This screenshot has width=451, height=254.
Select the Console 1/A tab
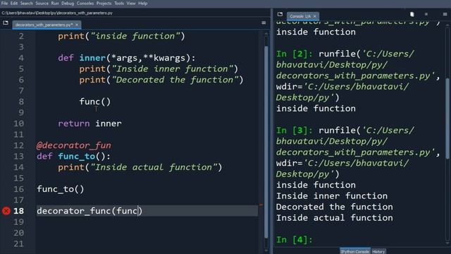[300, 16]
